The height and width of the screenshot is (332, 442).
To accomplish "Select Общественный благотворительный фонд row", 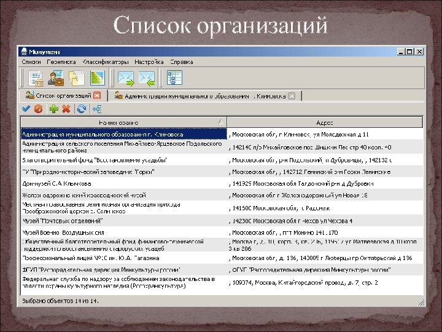I will [124, 245].
